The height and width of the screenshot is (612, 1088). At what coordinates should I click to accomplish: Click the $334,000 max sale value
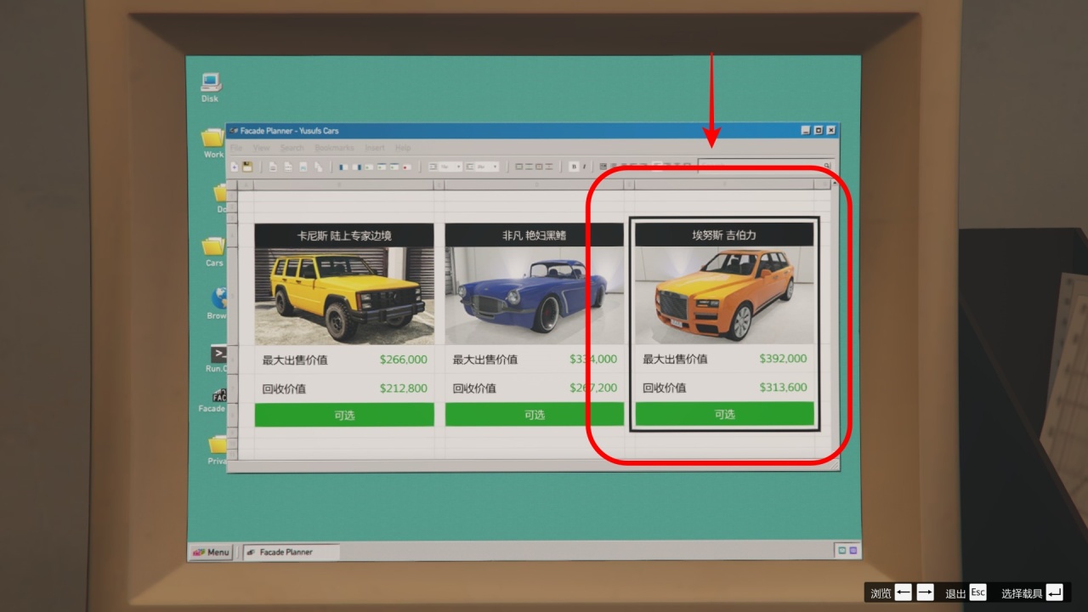(x=593, y=360)
